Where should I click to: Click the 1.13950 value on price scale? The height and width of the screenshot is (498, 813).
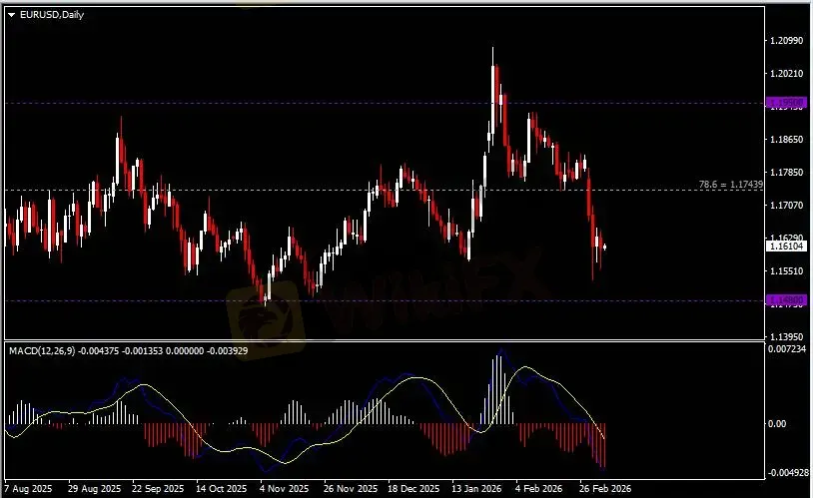pyautogui.click(x=786, y=336)
